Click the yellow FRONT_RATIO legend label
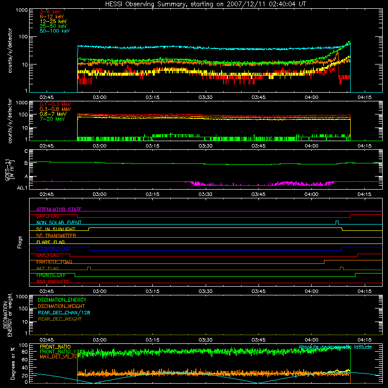This screenshot has height=388, width=388. [x=55, y=347]
